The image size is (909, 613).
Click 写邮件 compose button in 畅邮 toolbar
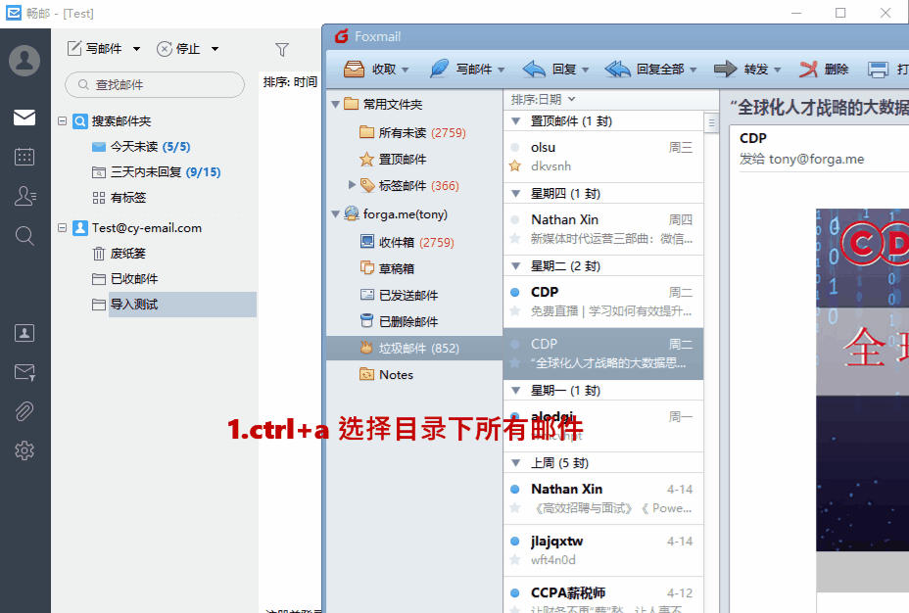point(95,49)
